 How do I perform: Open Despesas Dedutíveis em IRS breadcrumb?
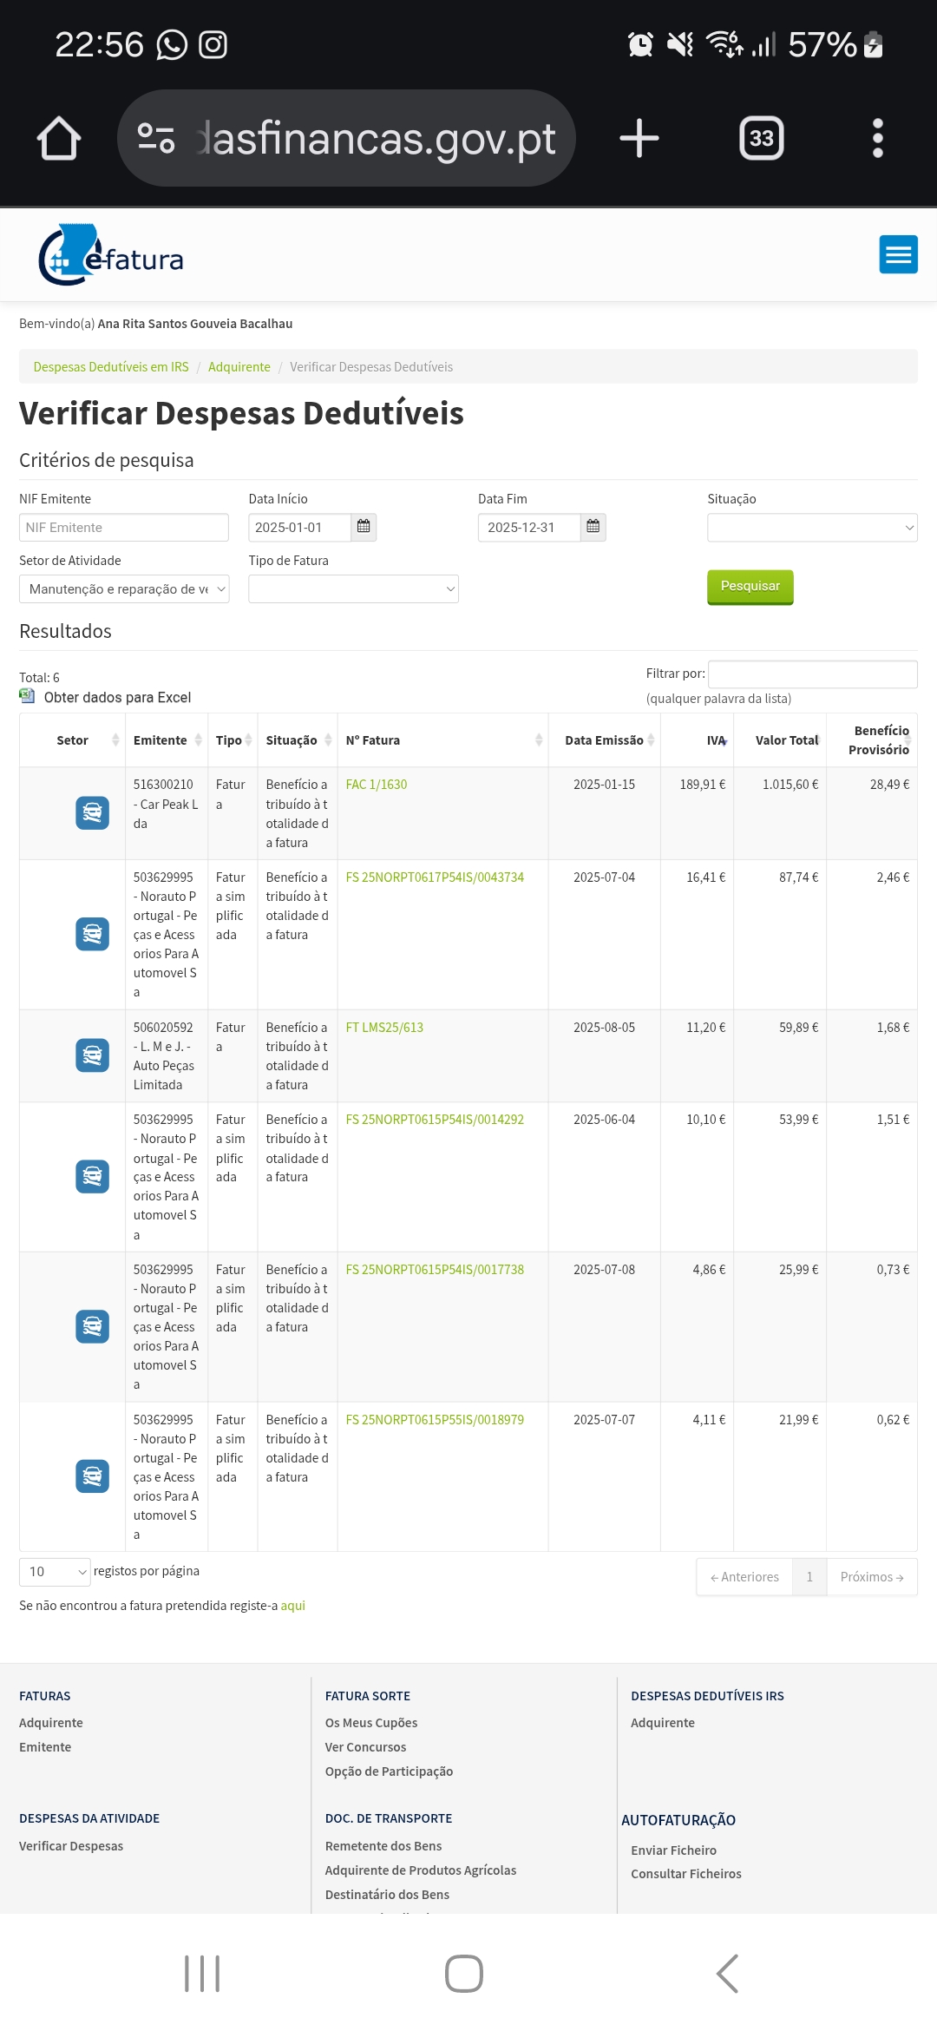tap(111, 367)
